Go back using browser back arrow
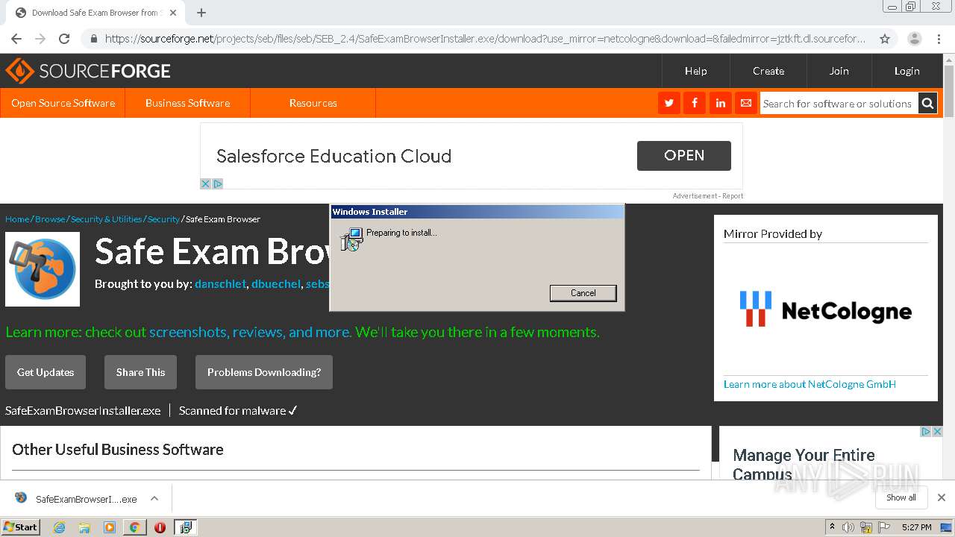The image size is (955, 537). point(16,39)
